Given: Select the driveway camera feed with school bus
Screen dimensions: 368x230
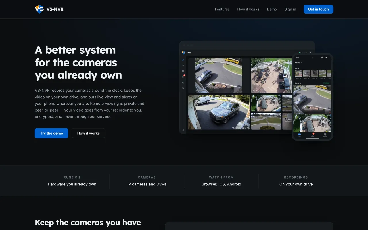Looking at the screenshot, I should tap(219, 76).
